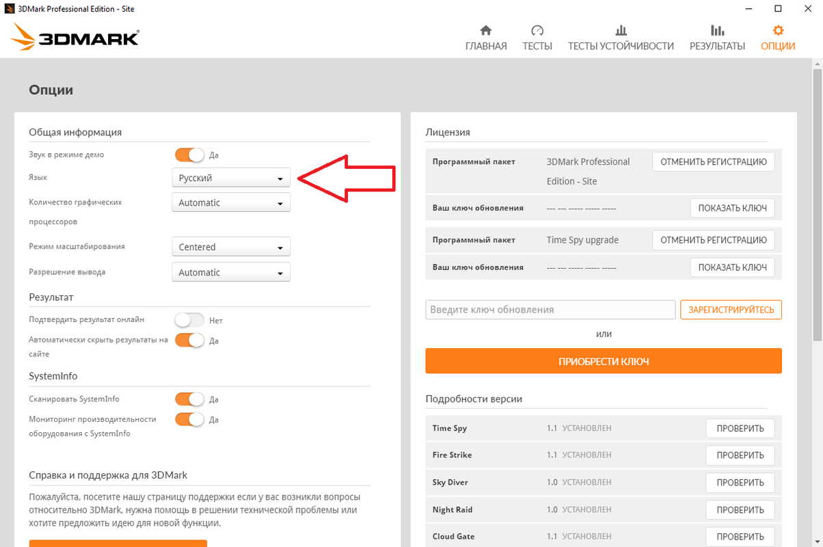
Task: Click ОТМЕНИТЬ РЕГИСТРАЦИЮ for 3DMark Professional Edition
Action: pyautogui.click(x=714, y=162)
